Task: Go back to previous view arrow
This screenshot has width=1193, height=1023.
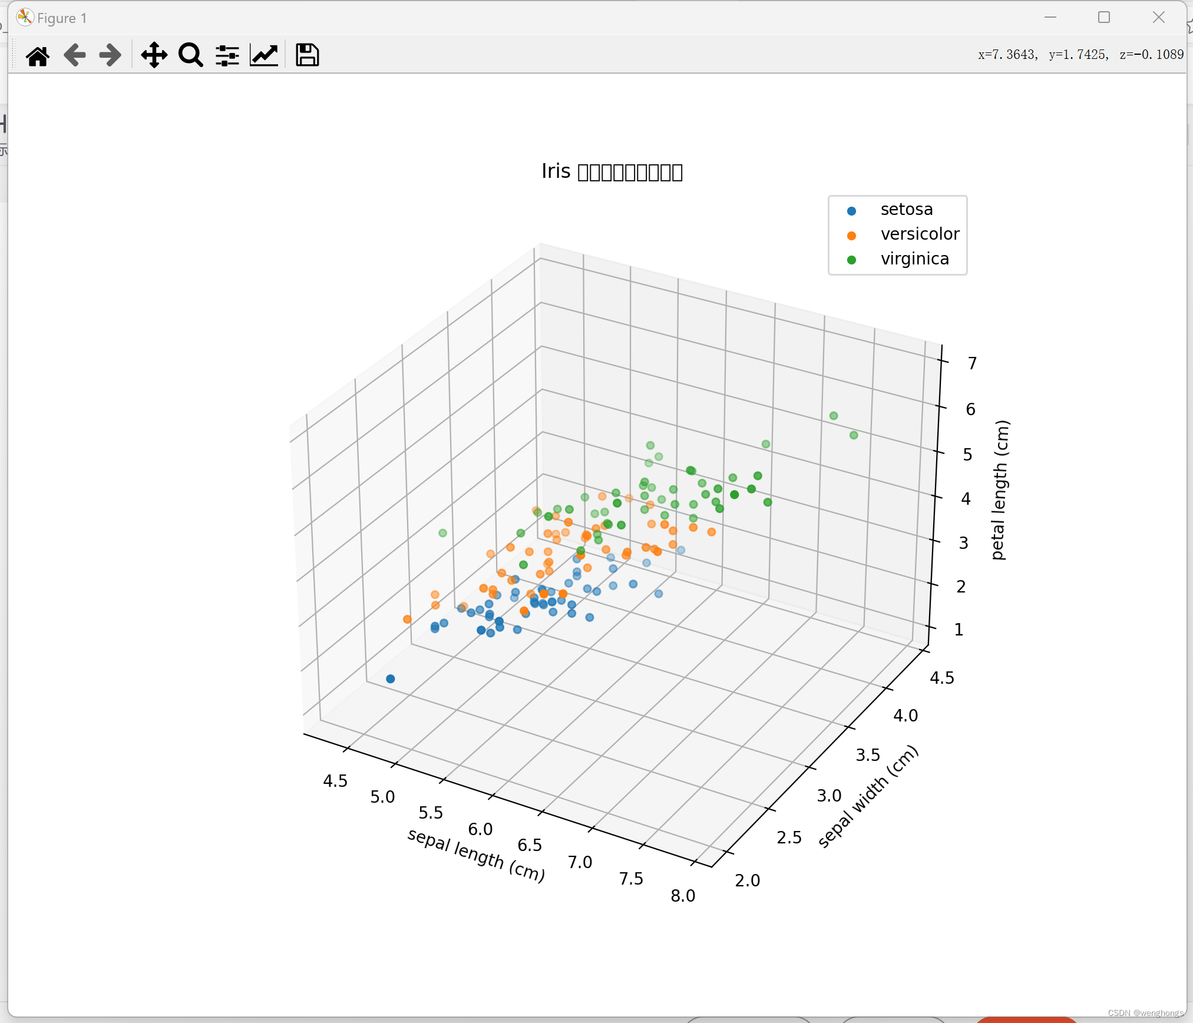Action: pos(75,55)
